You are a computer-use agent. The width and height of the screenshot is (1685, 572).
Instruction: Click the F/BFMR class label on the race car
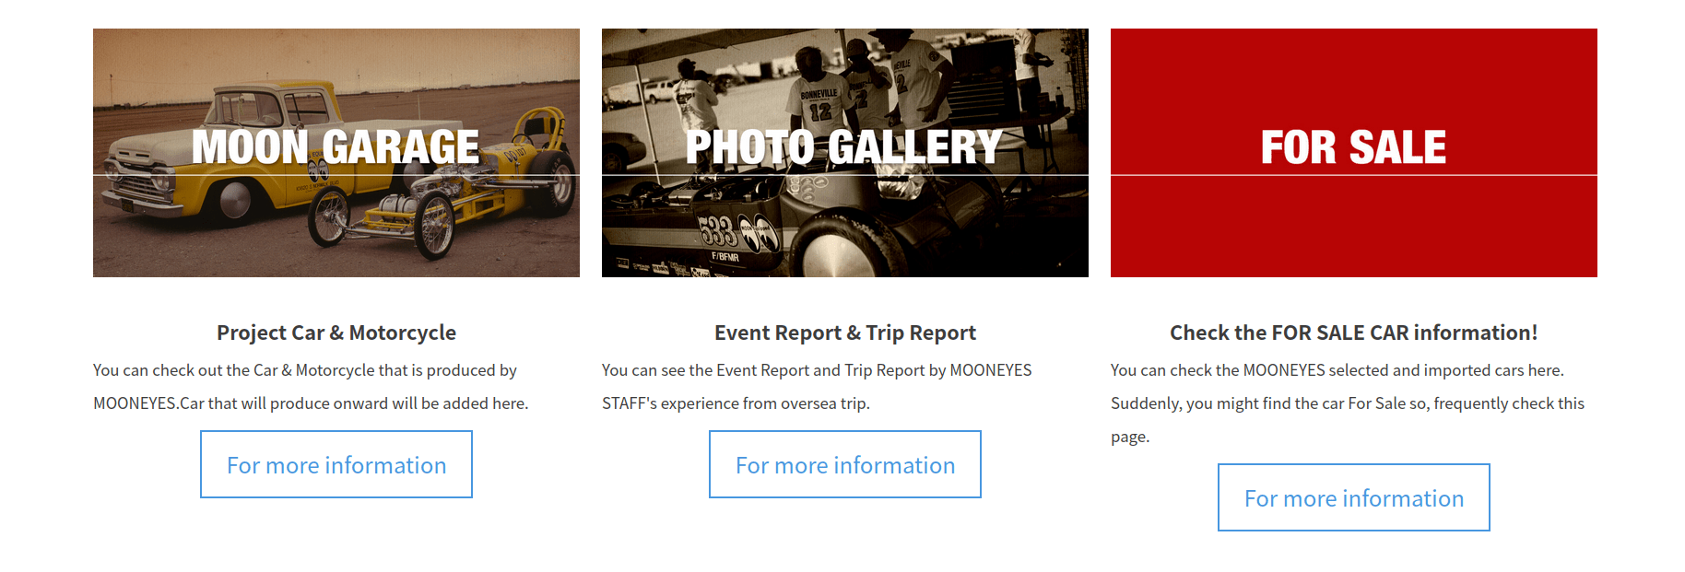point(725,257)
